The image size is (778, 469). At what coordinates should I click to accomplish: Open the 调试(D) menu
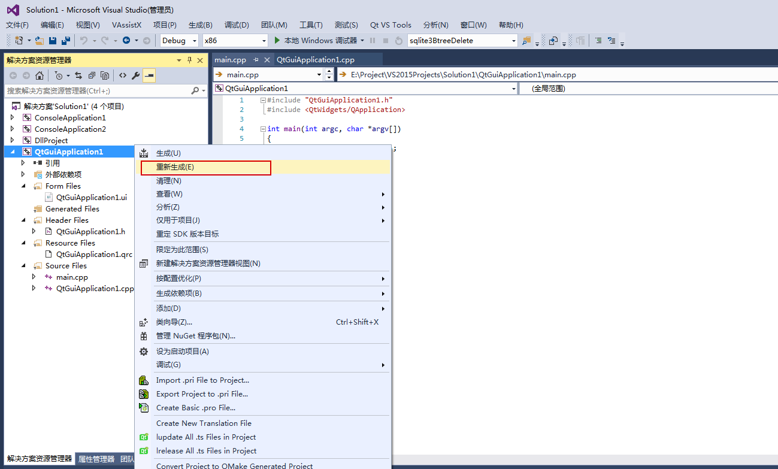click(237, 25)
